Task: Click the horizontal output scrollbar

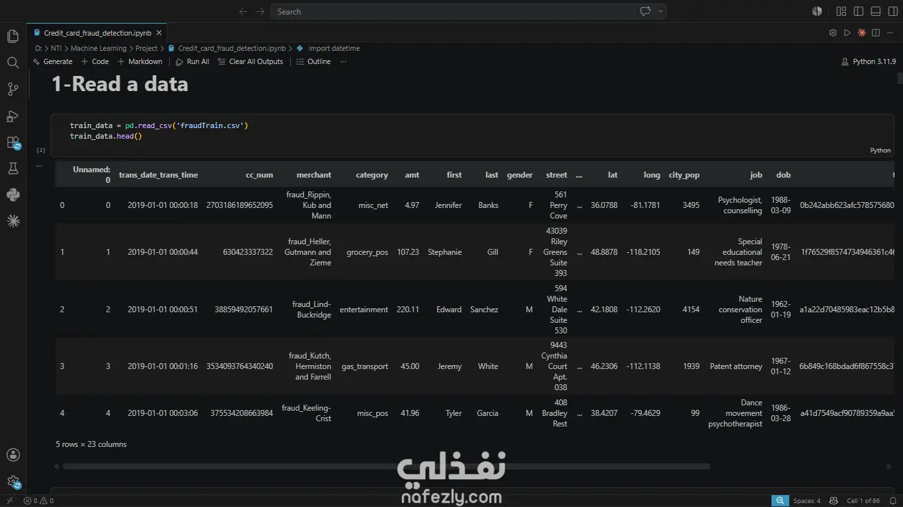Action: tap(387, 466)
